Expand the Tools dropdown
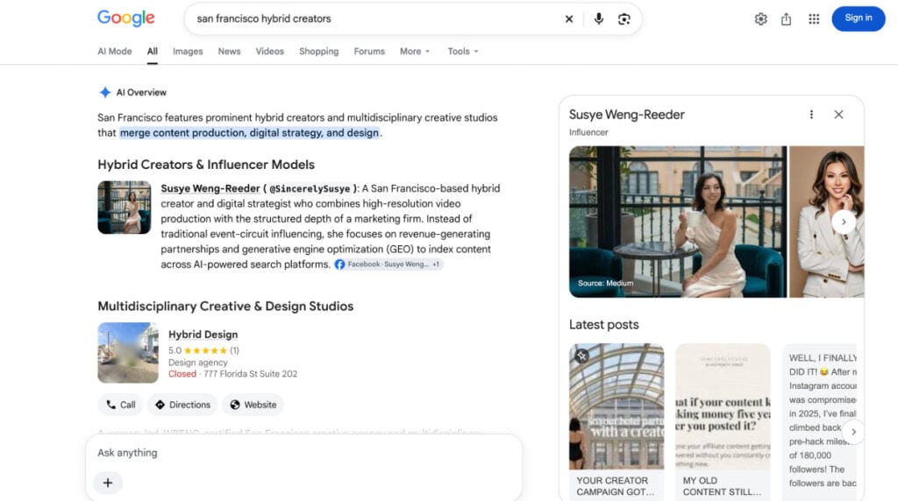This screenshot has height=501, width=898. coord(463,51)
